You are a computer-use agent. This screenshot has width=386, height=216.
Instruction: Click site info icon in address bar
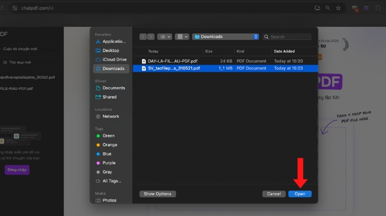coord(15,8)
